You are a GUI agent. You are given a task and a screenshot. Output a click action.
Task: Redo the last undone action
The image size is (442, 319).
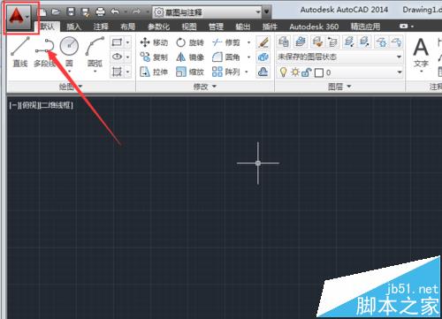[x=136, y=12]
